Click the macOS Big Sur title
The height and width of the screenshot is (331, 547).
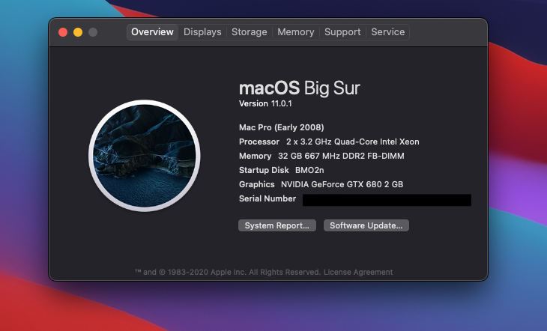click(x=299, y=88)
